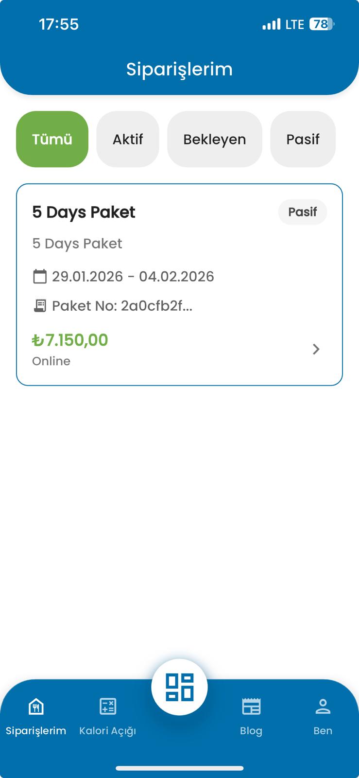359x778 pixels.
Task: Filter orders by the Pasif tab
Action: point(303,139)
